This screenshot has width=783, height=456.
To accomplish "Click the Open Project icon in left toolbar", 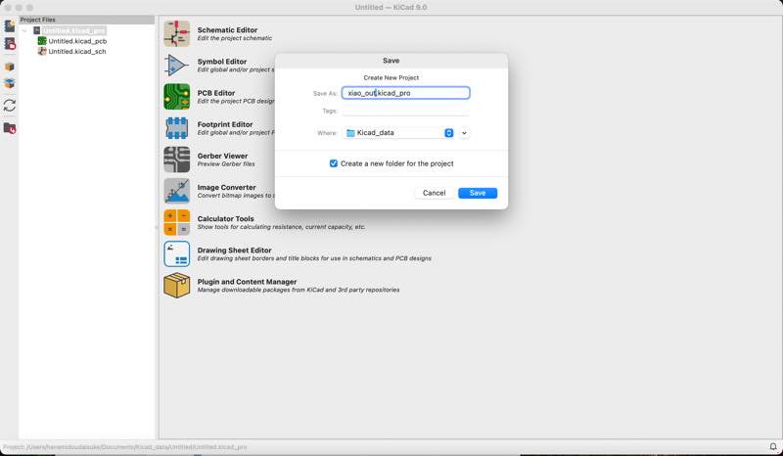I will pos(10,44).
